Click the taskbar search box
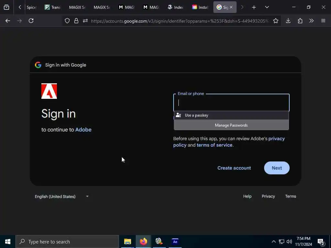331x248 pixels. 67,242
